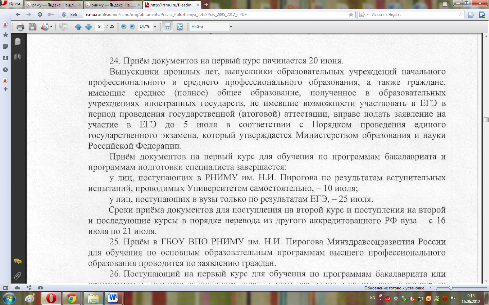Viewport: 489px width, 305px height.
Task: Open Microsoft Word from the taskbar
Action: (113, 299)
